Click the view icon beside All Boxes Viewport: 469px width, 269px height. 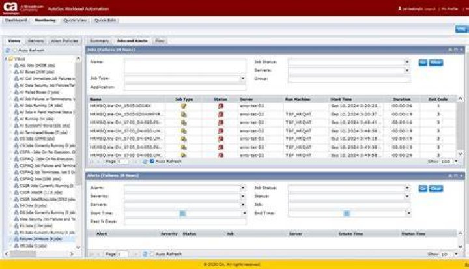click(16, 72)
